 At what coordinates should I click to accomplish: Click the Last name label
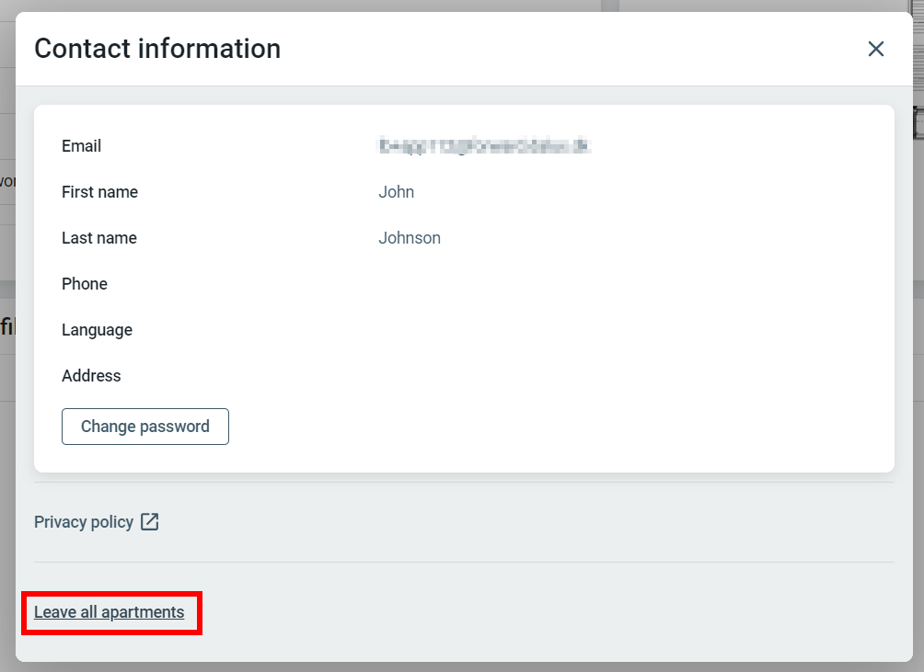click(98, 238)
